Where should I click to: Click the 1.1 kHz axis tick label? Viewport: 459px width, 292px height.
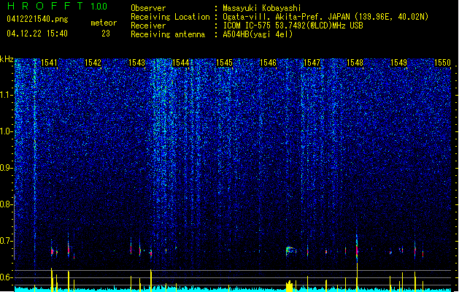[x=7, y=95]
